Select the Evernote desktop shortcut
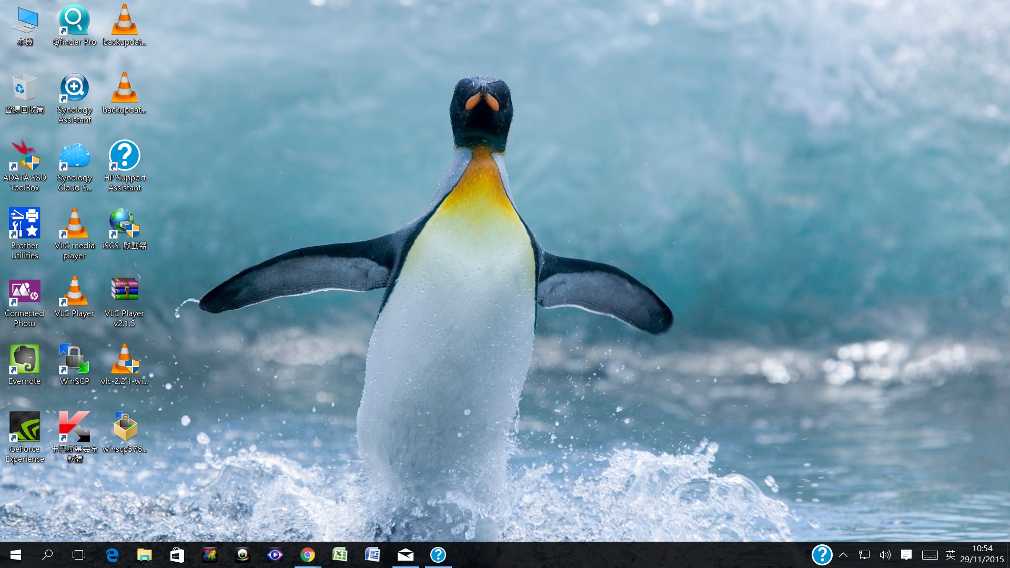The height and width of the screenshot is (568, 1010). pyautogui.click(x=25, y=365)
